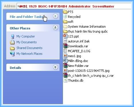Select the Miền đông.doc Word icon

65,61
